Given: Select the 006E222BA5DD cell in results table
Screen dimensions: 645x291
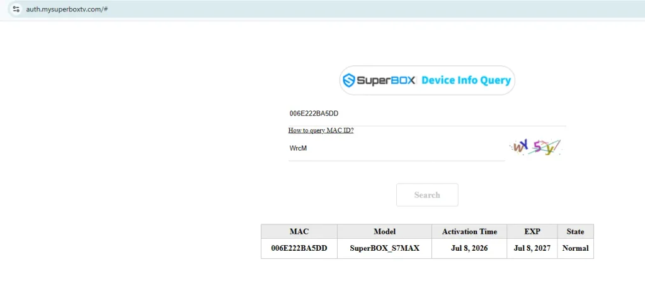Looking at the screenshot, I should (299, 248).
